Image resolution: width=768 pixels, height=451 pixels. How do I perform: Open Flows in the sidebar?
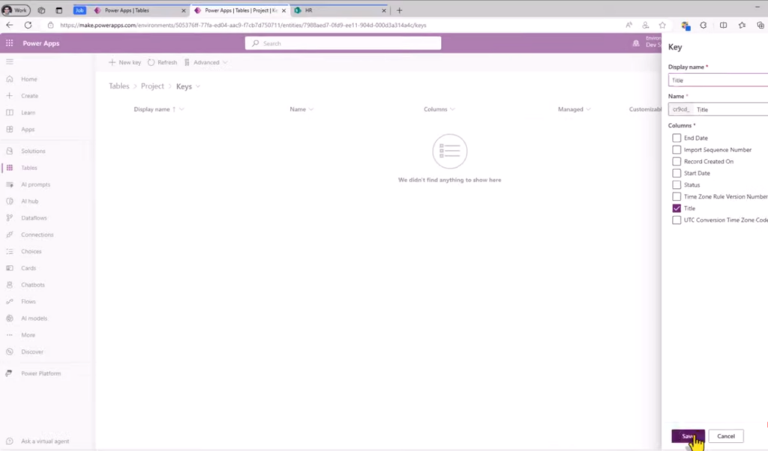pyautogui.click(x=28, y=301)
